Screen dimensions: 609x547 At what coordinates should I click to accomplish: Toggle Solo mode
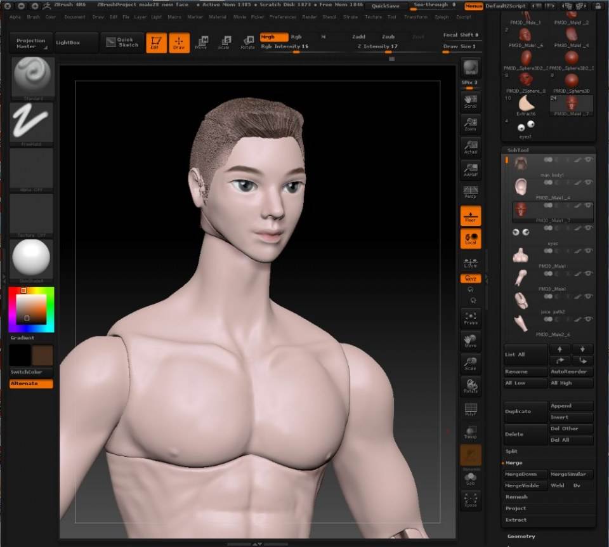pyautogui.click(x=470, y=478)
